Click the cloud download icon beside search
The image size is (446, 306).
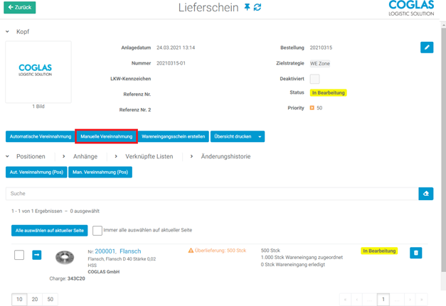[425, 193]
